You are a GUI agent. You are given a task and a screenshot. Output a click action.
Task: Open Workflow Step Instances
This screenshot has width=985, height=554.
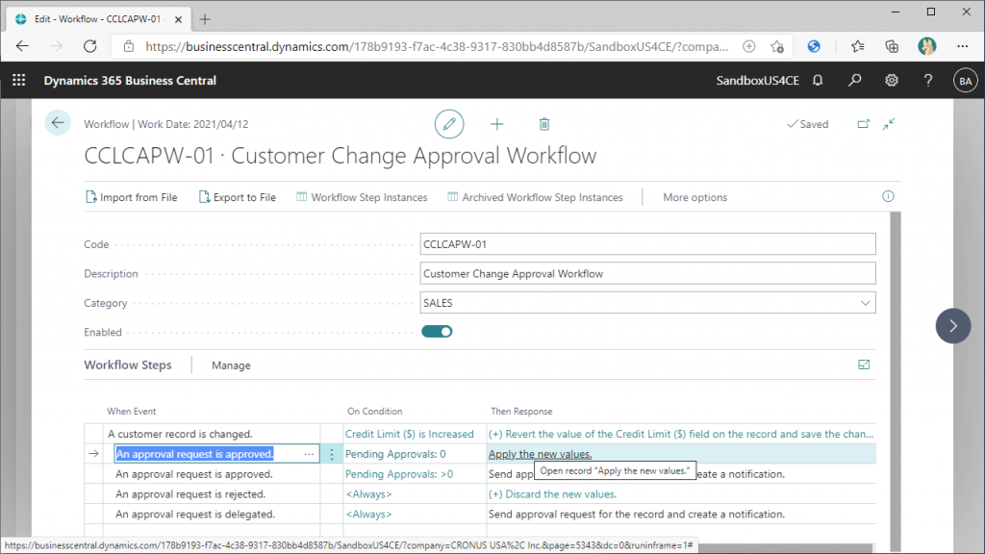coord(362,197)
